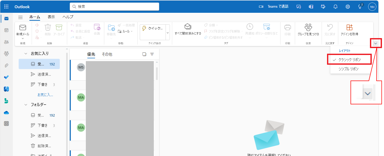The image size is (384, 156).
Task: Click the 会議 meeting reply icon
Action: [97, 30]
